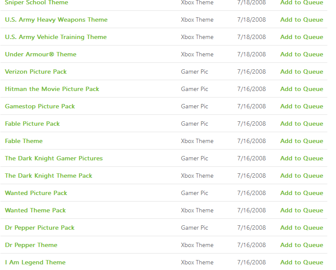
Task: Select Xbox Theme type in Fable Theme row
Action: tap(197, 141)
